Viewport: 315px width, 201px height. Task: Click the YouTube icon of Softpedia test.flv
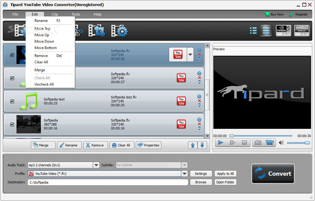[181, 101]
